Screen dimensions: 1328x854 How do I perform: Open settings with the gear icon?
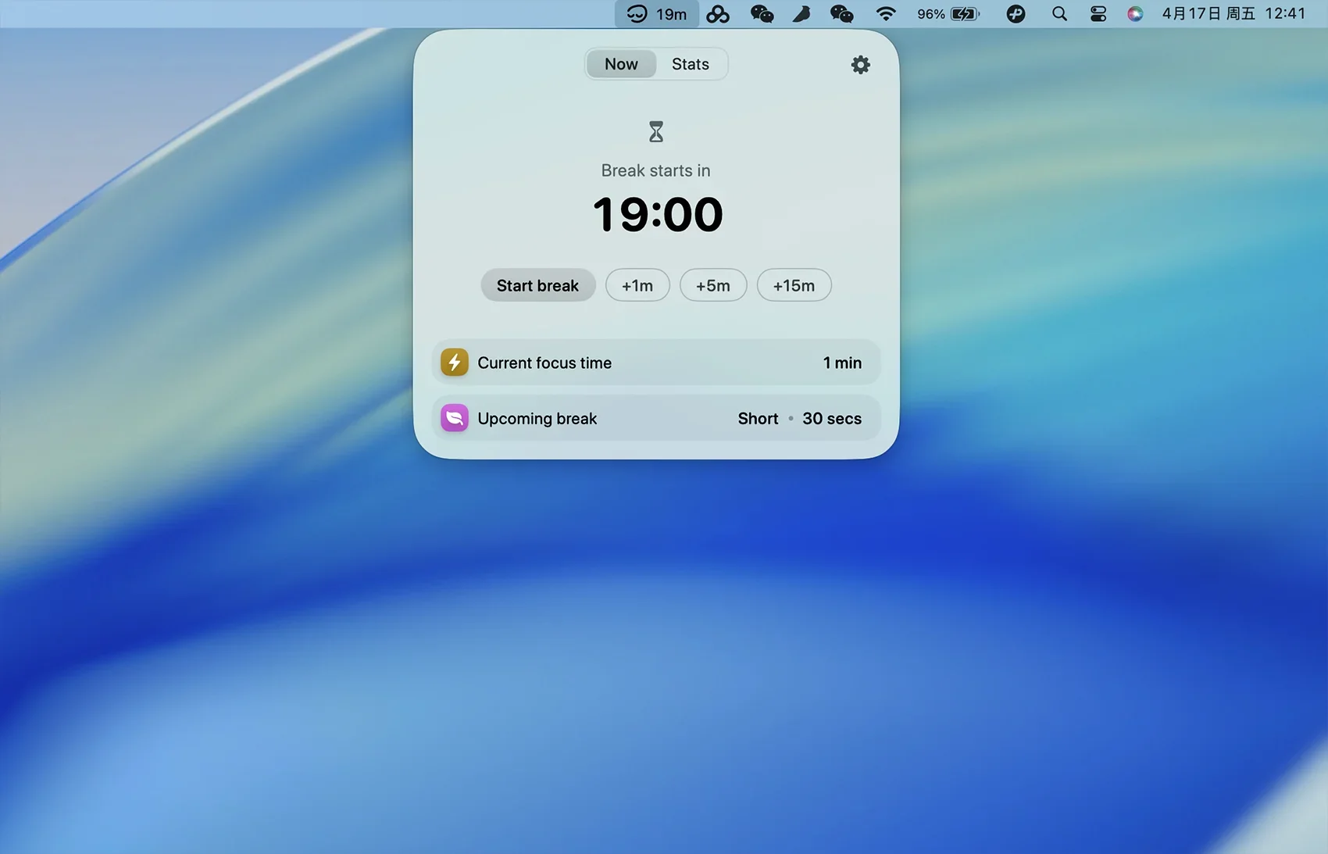pyautogui.click(x=860, y=65)
